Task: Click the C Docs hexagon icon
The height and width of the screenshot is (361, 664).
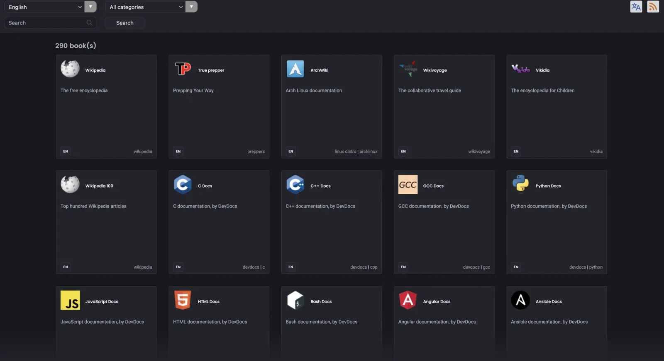Action: click(183, 185)
